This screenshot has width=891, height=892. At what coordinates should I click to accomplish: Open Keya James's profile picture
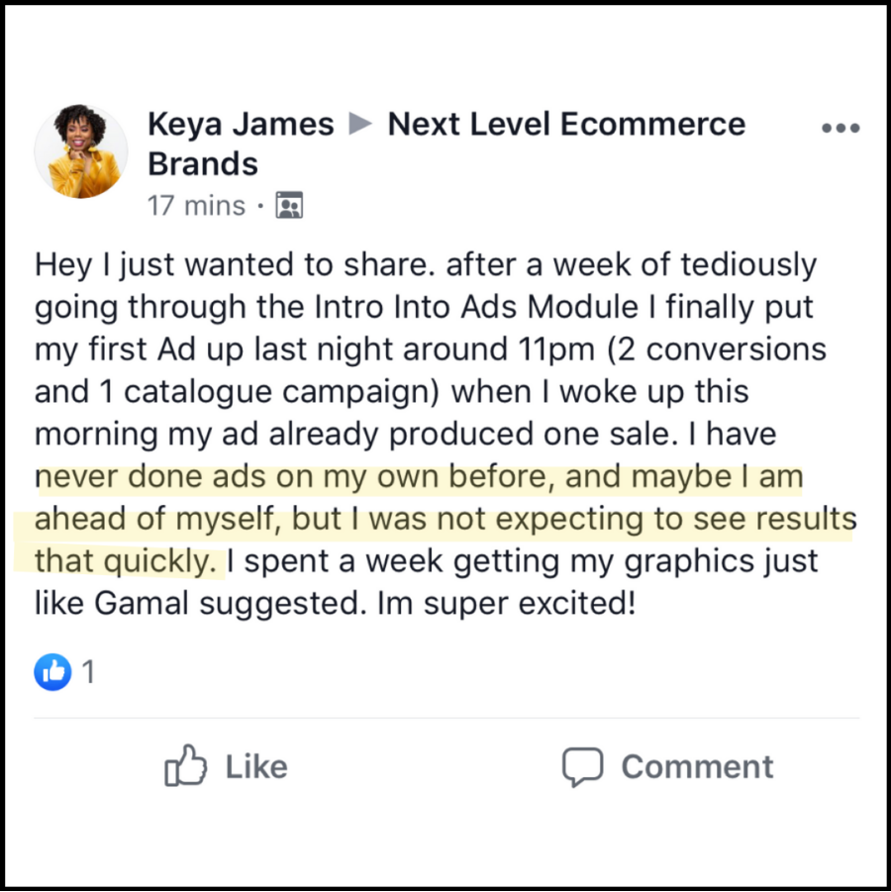coord(80,150)
